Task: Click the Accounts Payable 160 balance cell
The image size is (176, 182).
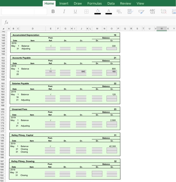Action: point(112,71)
